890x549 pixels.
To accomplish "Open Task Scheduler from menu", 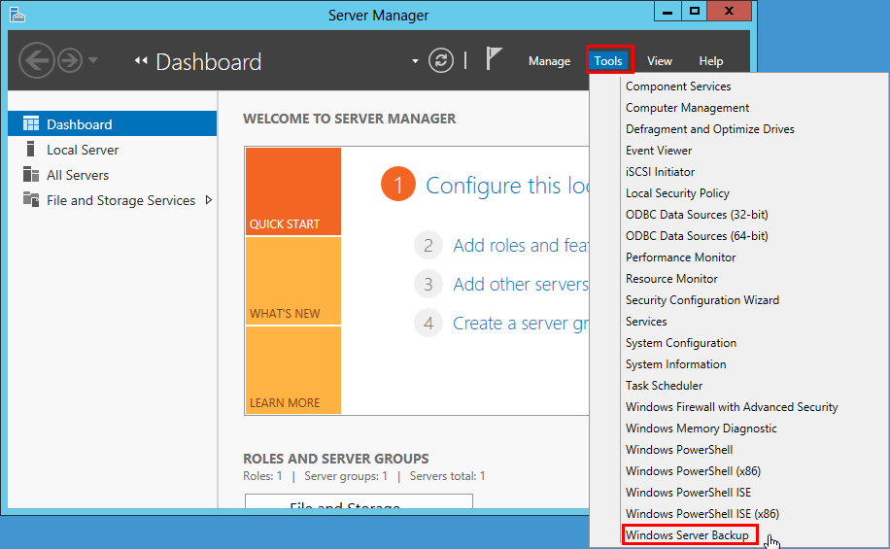I will pos(664,386).
